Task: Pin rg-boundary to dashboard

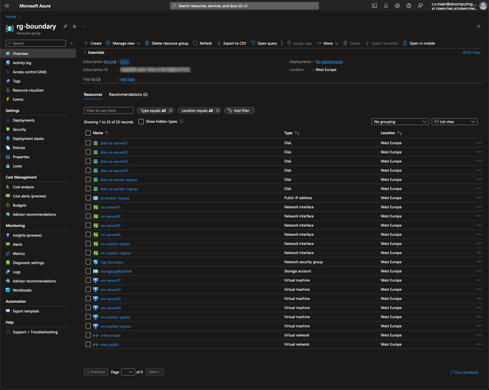Action: coord(65,26)
